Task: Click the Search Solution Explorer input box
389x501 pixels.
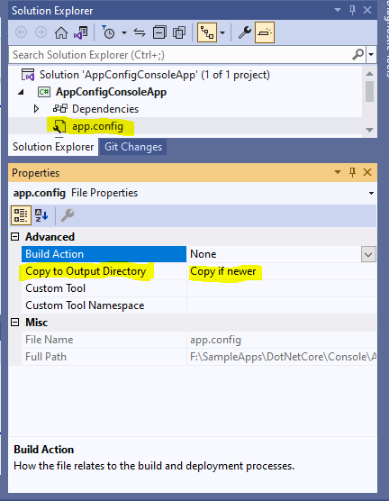Action: (180, 55)
